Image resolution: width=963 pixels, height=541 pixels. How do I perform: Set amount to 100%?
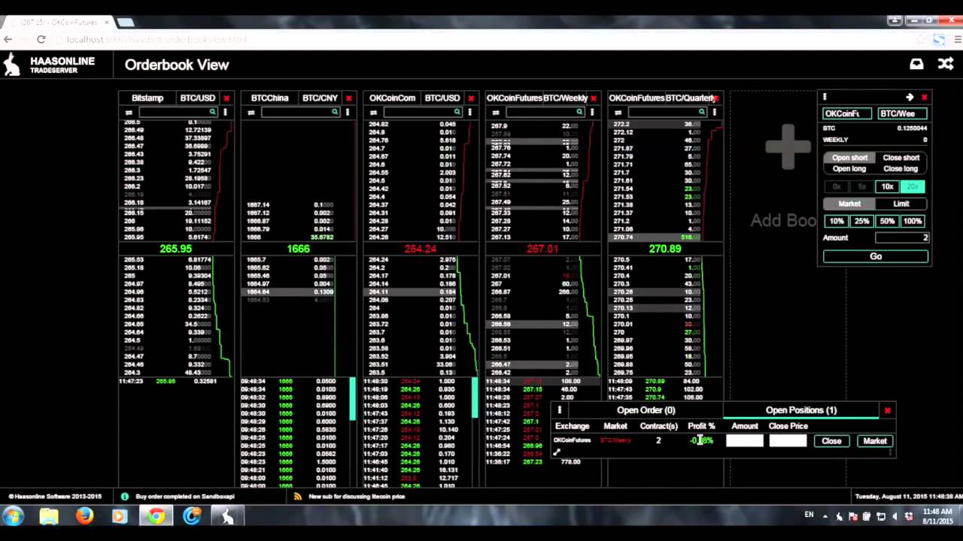tap(913, 222)
